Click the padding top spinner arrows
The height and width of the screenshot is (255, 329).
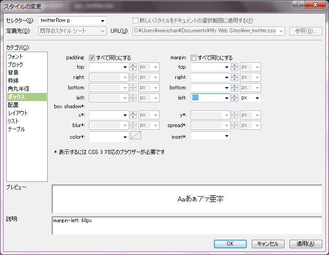coord(133,67)
